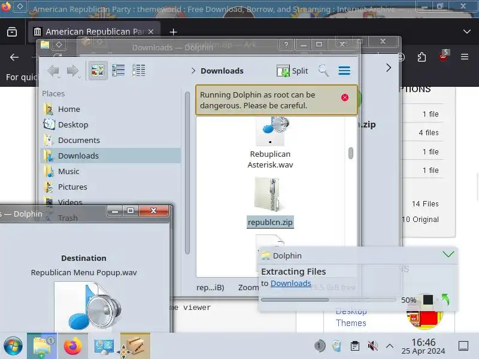Open the start menu launcher
The width and height of the screenshot is (479, 359).
(13, 346)
